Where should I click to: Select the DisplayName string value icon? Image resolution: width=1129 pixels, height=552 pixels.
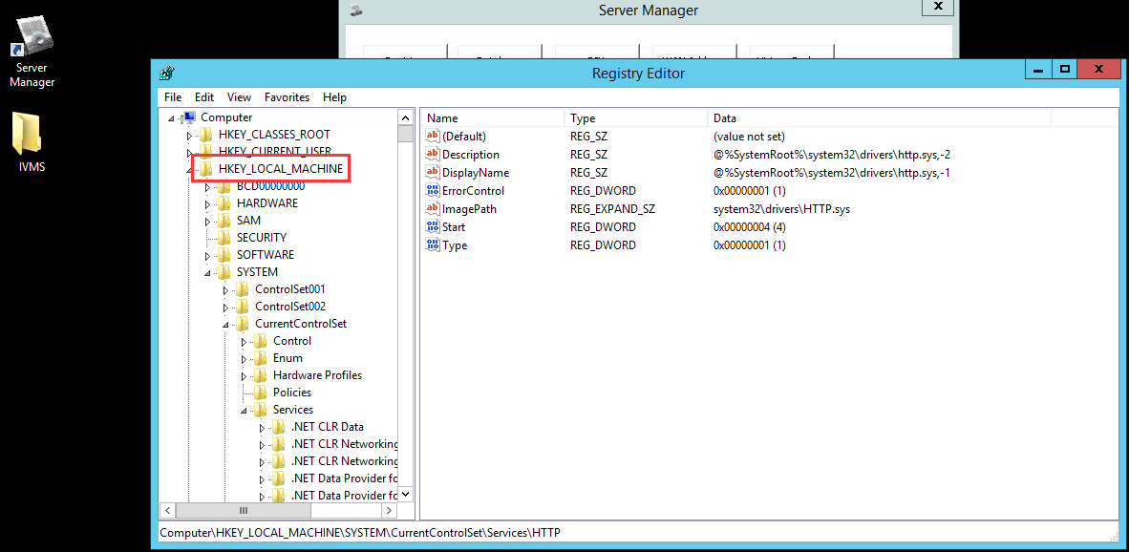433,173
